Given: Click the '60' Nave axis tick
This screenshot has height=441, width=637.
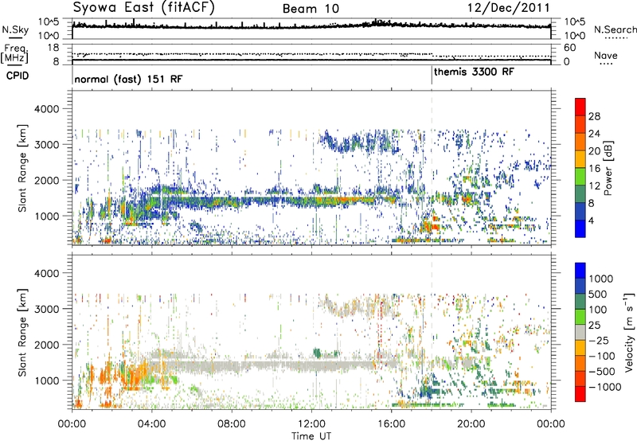Looking at the screenshot, I should click(569, 48).
